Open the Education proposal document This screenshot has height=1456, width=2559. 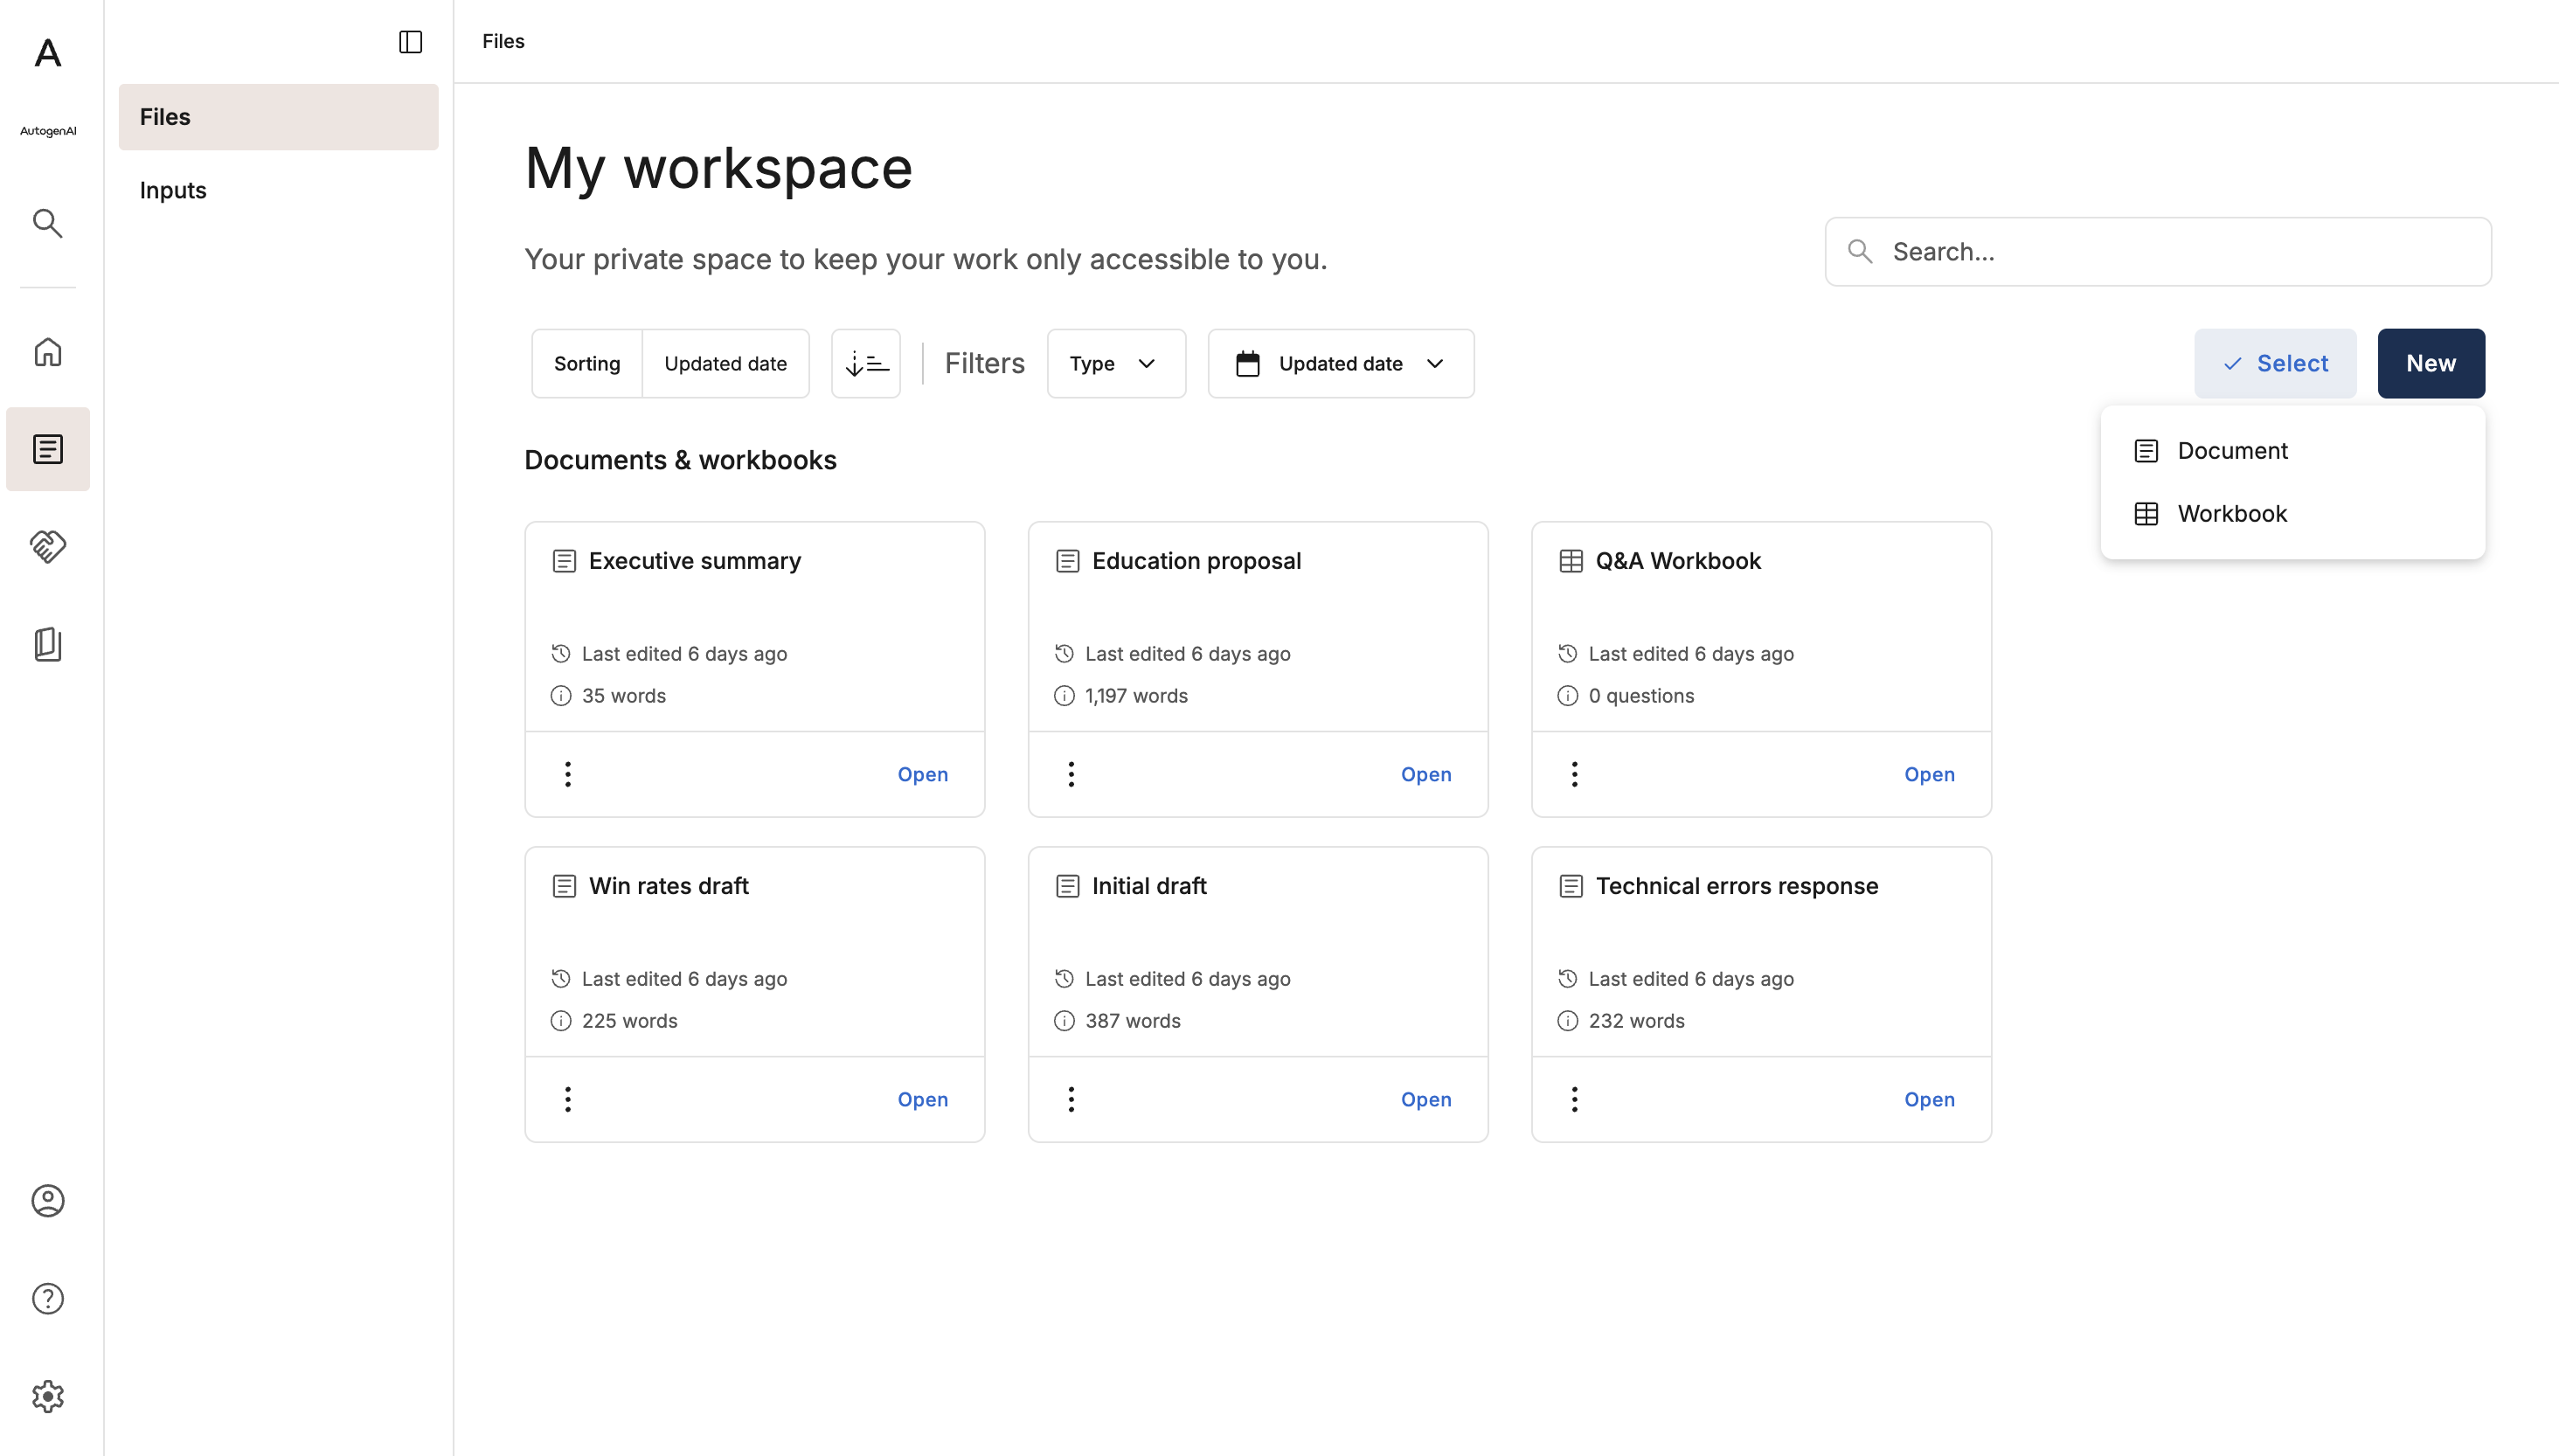(1425, 774)
